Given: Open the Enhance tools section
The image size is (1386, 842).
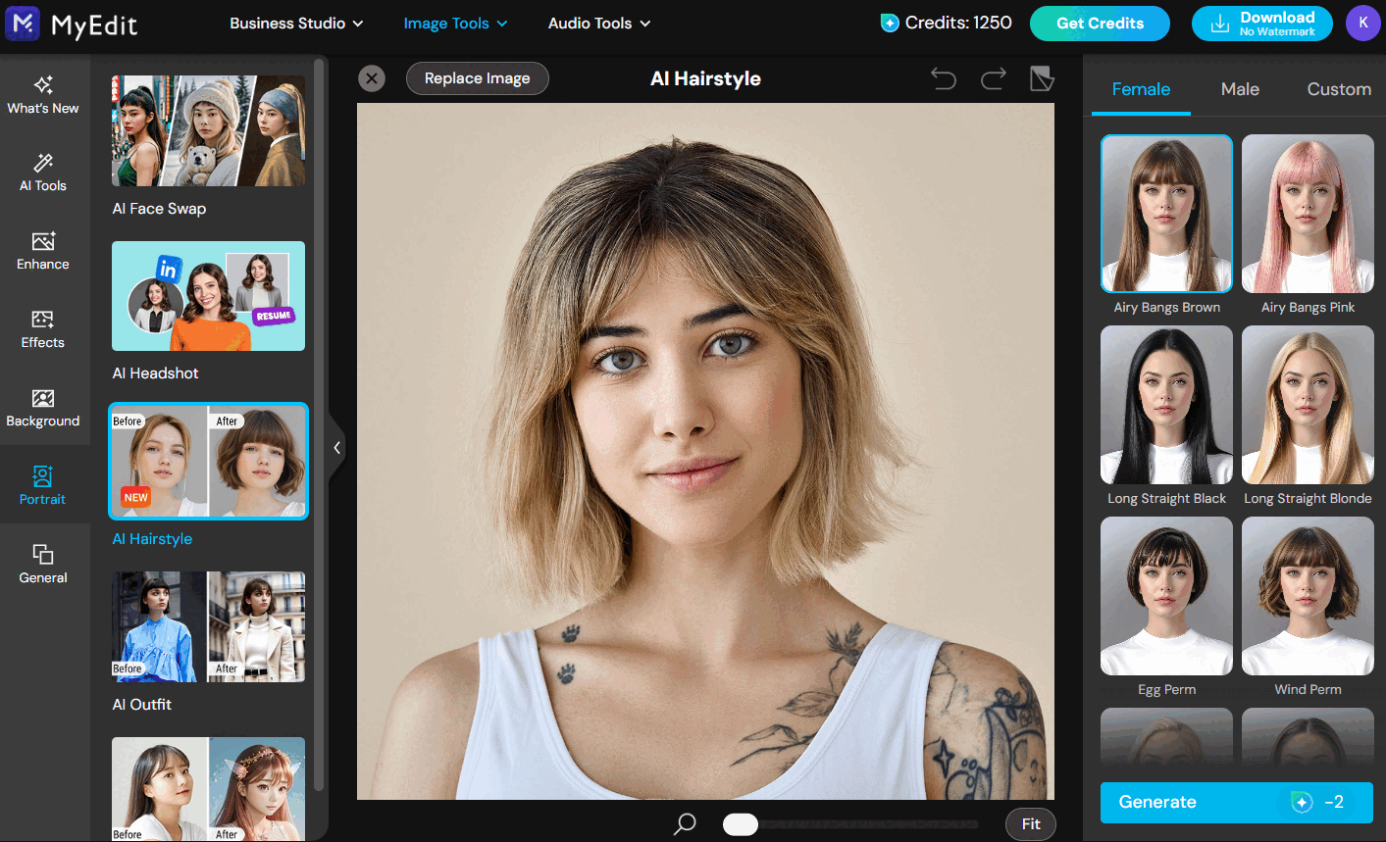Looking at the screenshot, I should [x=42, y=251].
